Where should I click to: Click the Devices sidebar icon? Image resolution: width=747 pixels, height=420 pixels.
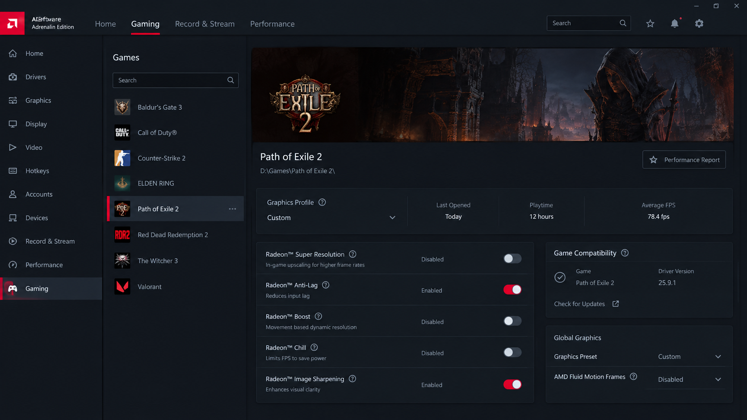click(13, 218)
